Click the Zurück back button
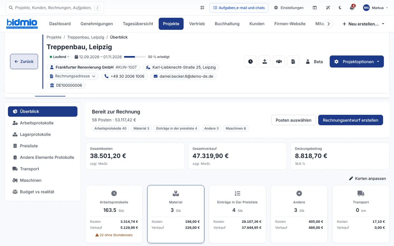 point(24,62)
